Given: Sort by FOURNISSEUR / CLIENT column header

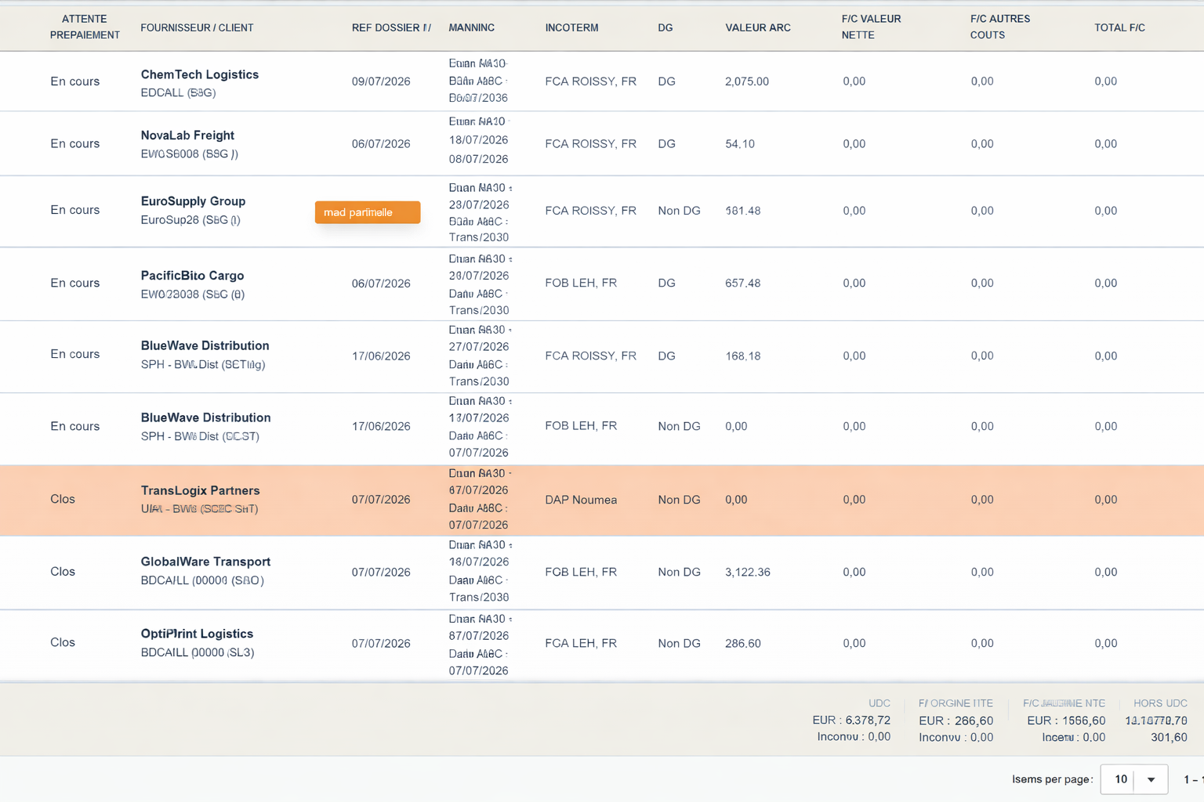Looking at the screenshot, I should tap(197, 27).
